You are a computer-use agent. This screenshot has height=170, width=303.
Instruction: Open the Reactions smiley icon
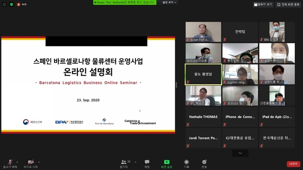204,162
